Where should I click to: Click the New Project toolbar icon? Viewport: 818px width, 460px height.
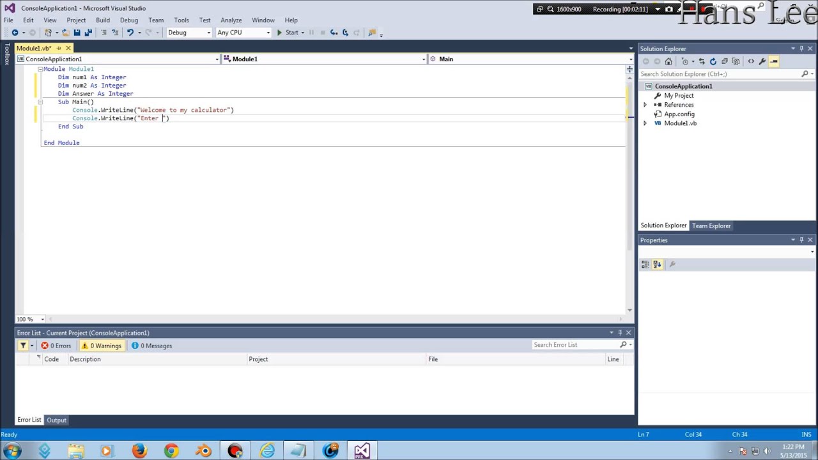pos(48,33)
